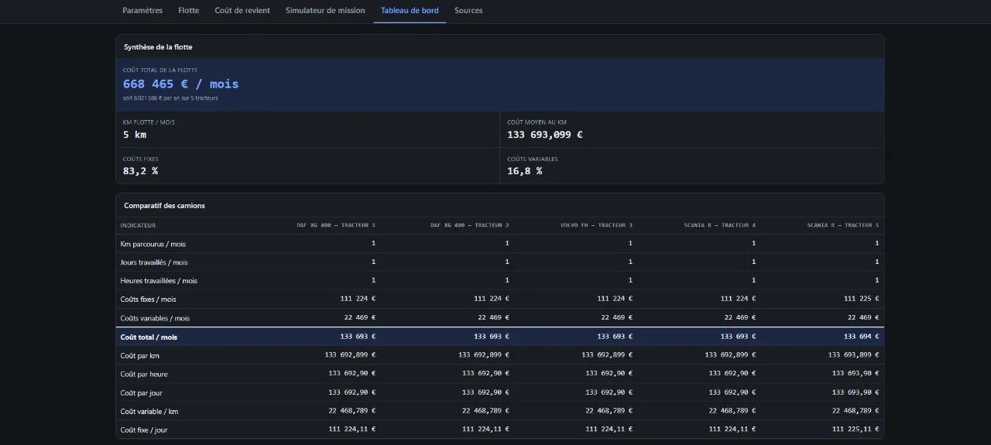The width and height of the screenshot is (991, 445).
Task: Click the Indicateur column header
Action: pyautogui.click(x=138, y=225)
